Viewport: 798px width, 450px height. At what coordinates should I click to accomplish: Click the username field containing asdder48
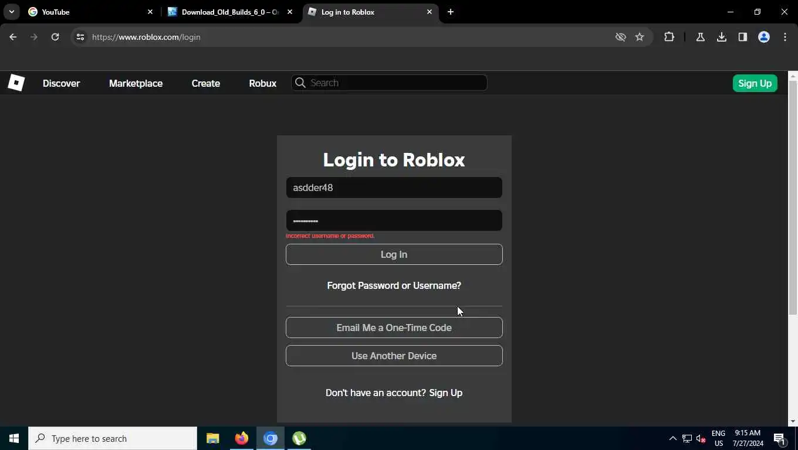tap(394, 187)
